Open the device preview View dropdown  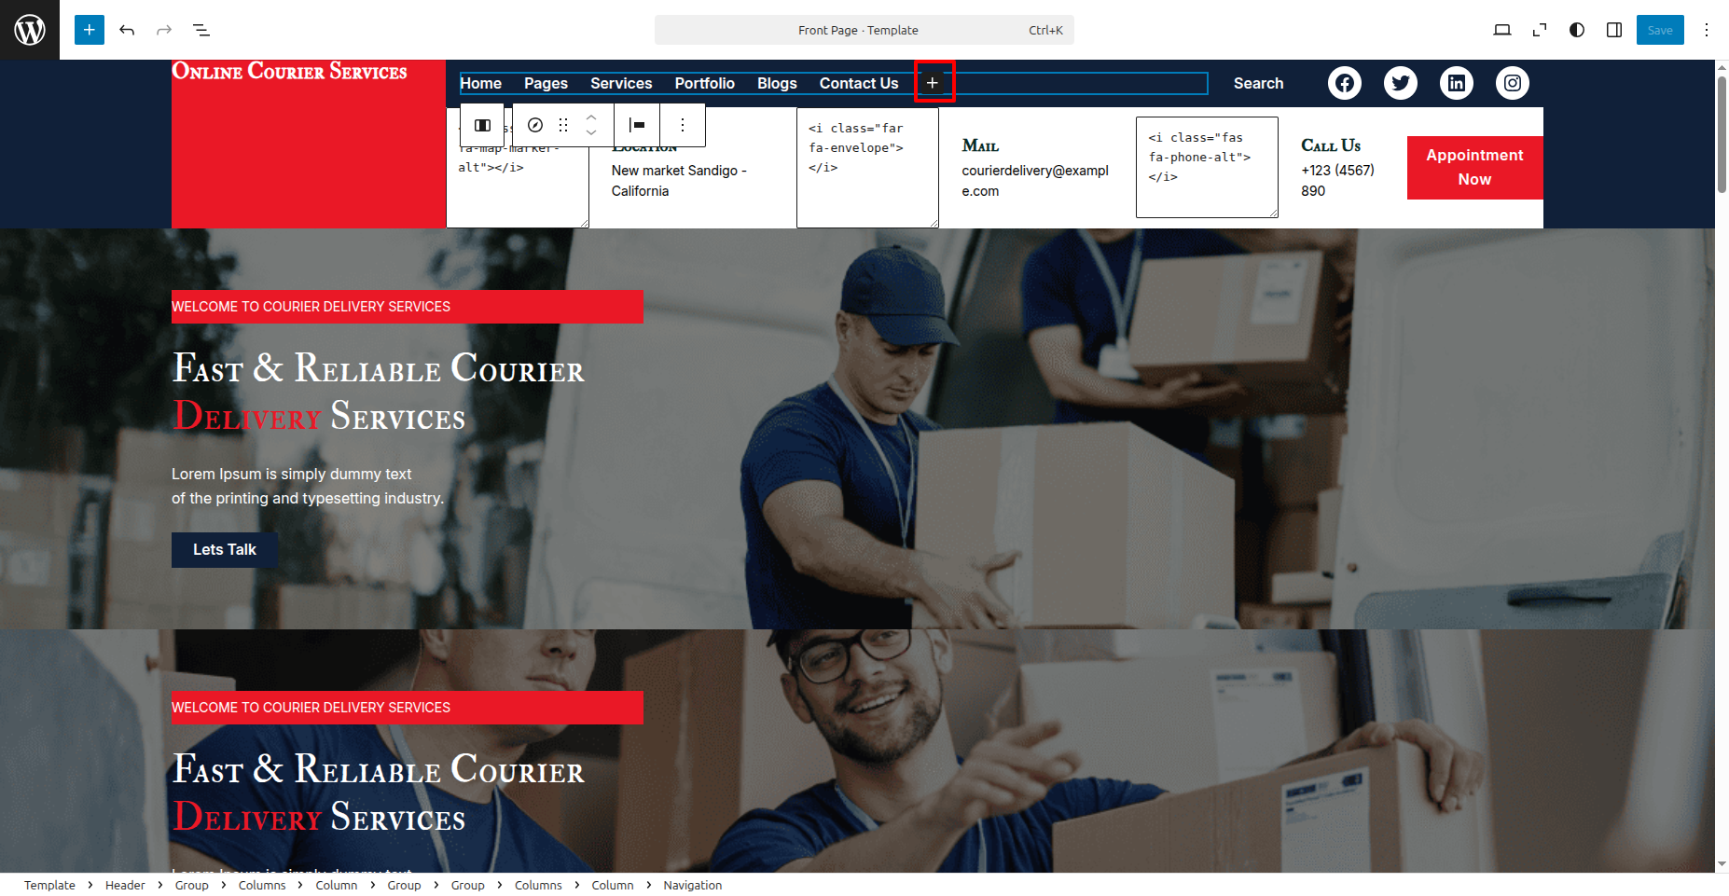(1501, 30)
